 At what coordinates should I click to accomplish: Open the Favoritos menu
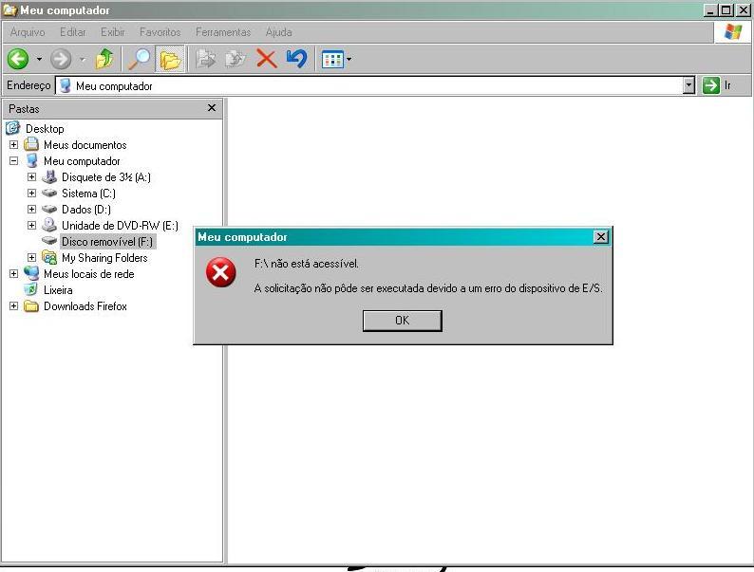[x=160, y=32]
